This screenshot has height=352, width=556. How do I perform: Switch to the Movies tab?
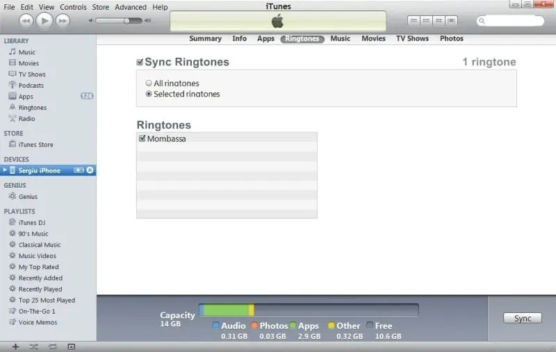coord(373,39)
